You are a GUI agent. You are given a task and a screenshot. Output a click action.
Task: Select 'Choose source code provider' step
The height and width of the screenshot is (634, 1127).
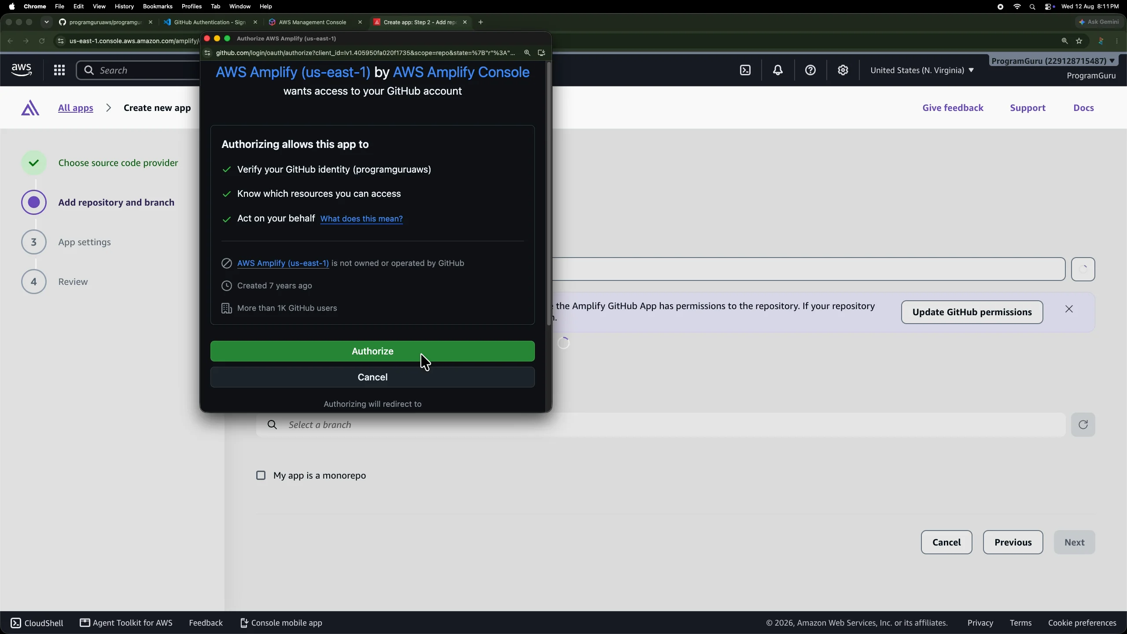click(x=118, y=163)
